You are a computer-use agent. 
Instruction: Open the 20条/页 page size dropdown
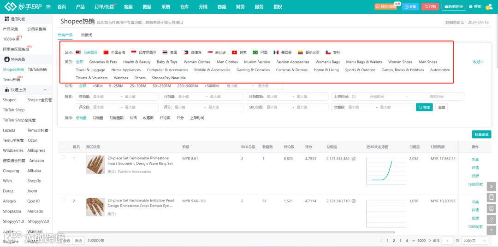(474, 241)
